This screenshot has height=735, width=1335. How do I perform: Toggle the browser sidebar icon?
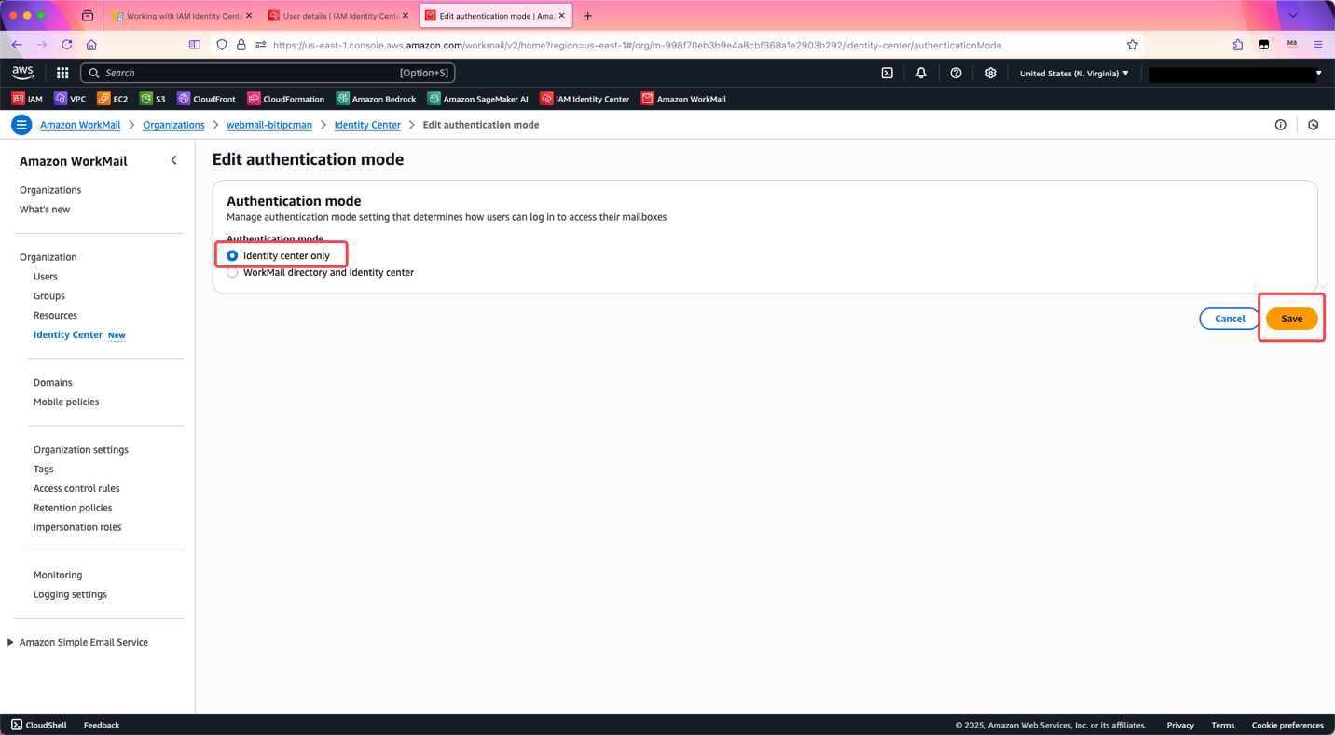pyautogui.click(x=195, y=45)
